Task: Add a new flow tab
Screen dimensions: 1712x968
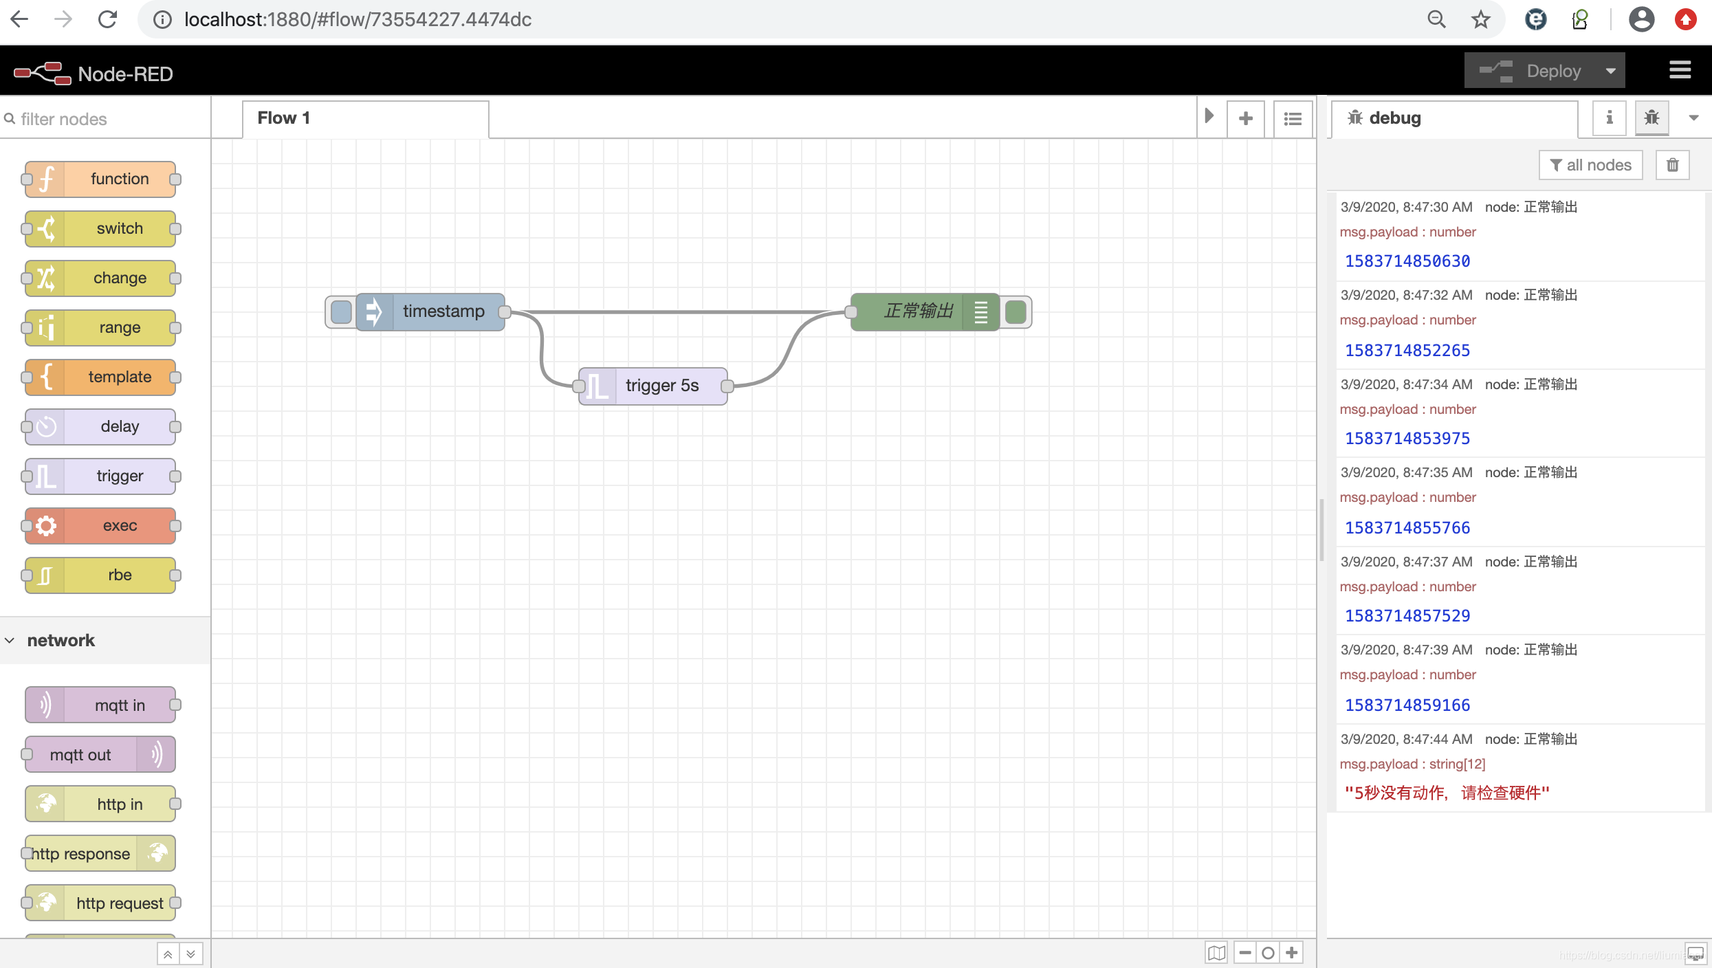Action: click(x=1246, y=119)
